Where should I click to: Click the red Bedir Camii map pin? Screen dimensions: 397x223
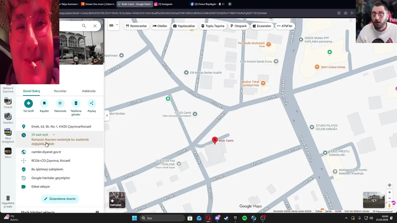215,141
